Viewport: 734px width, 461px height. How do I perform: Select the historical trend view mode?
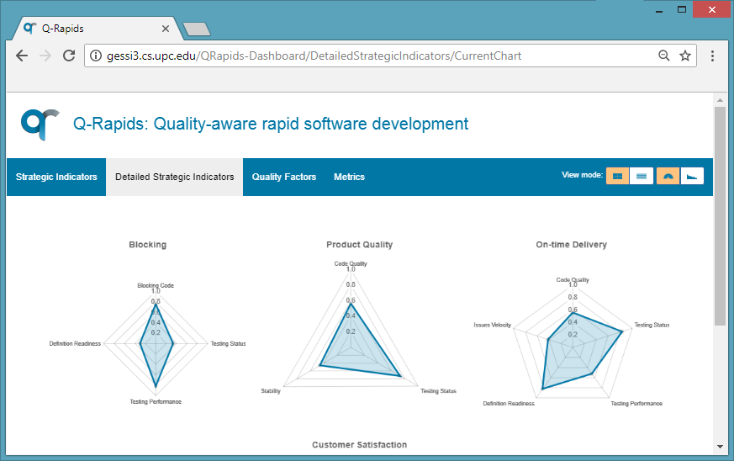coord(692,176)
